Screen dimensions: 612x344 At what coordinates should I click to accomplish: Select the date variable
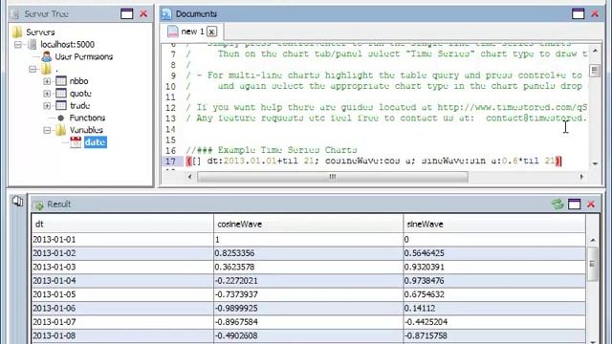(96, 142)
